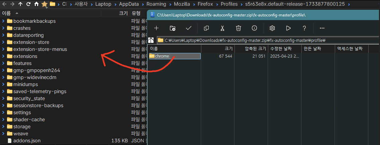Expand the features folder

pyautogui.click(x=3, y=63)
